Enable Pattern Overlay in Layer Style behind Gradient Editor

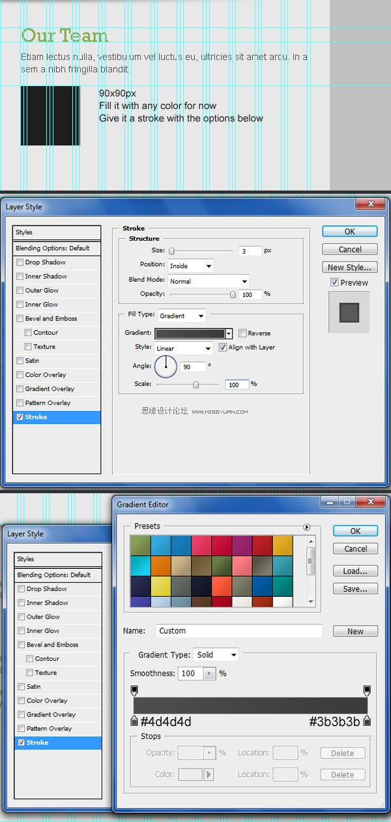[22, 729]
